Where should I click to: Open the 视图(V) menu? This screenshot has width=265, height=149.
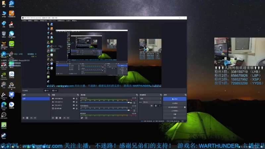tap(36, 21)
